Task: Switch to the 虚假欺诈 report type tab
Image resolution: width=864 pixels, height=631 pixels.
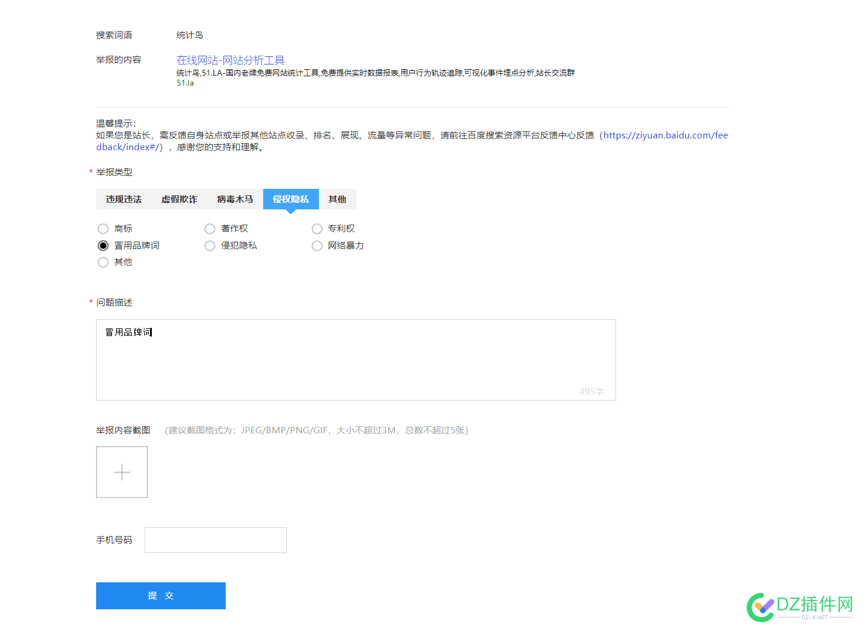Action: point(179,199)
